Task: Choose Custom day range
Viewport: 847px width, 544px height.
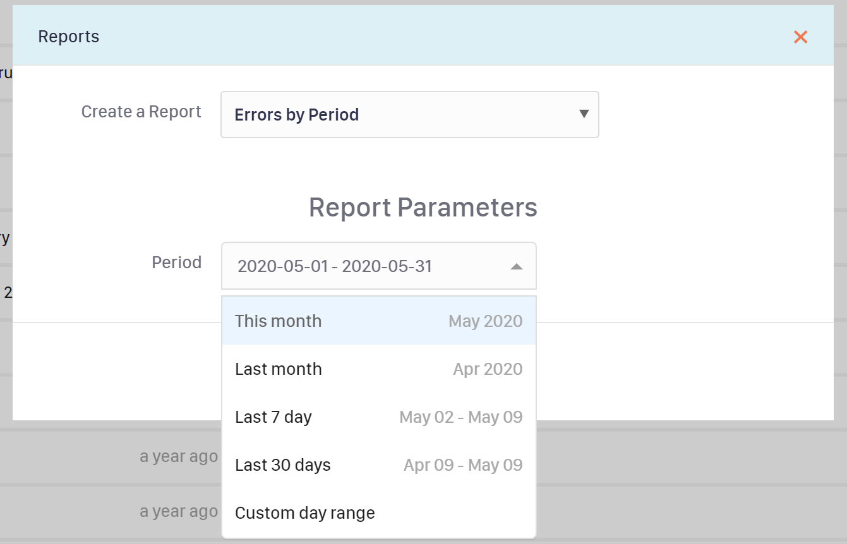Action: [x=305, y=513]
